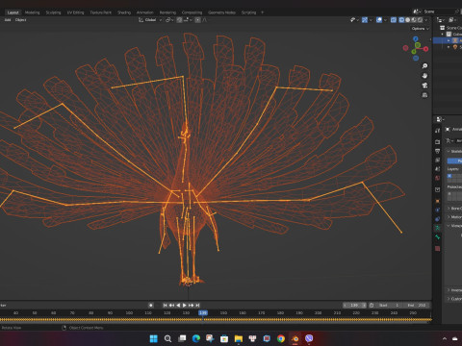Expand the Motion Paths panel
The width and height of the screenshot is (462, 346).
pyautogui.click(x=455, y=217)
